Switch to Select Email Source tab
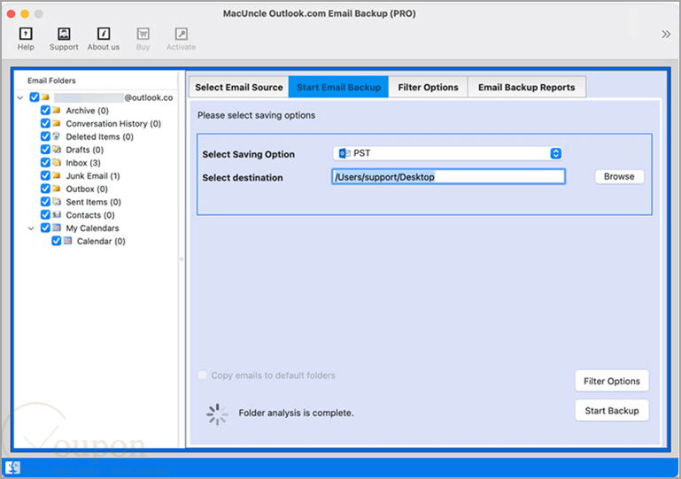 pyautogui.click(x=239, y=88)
